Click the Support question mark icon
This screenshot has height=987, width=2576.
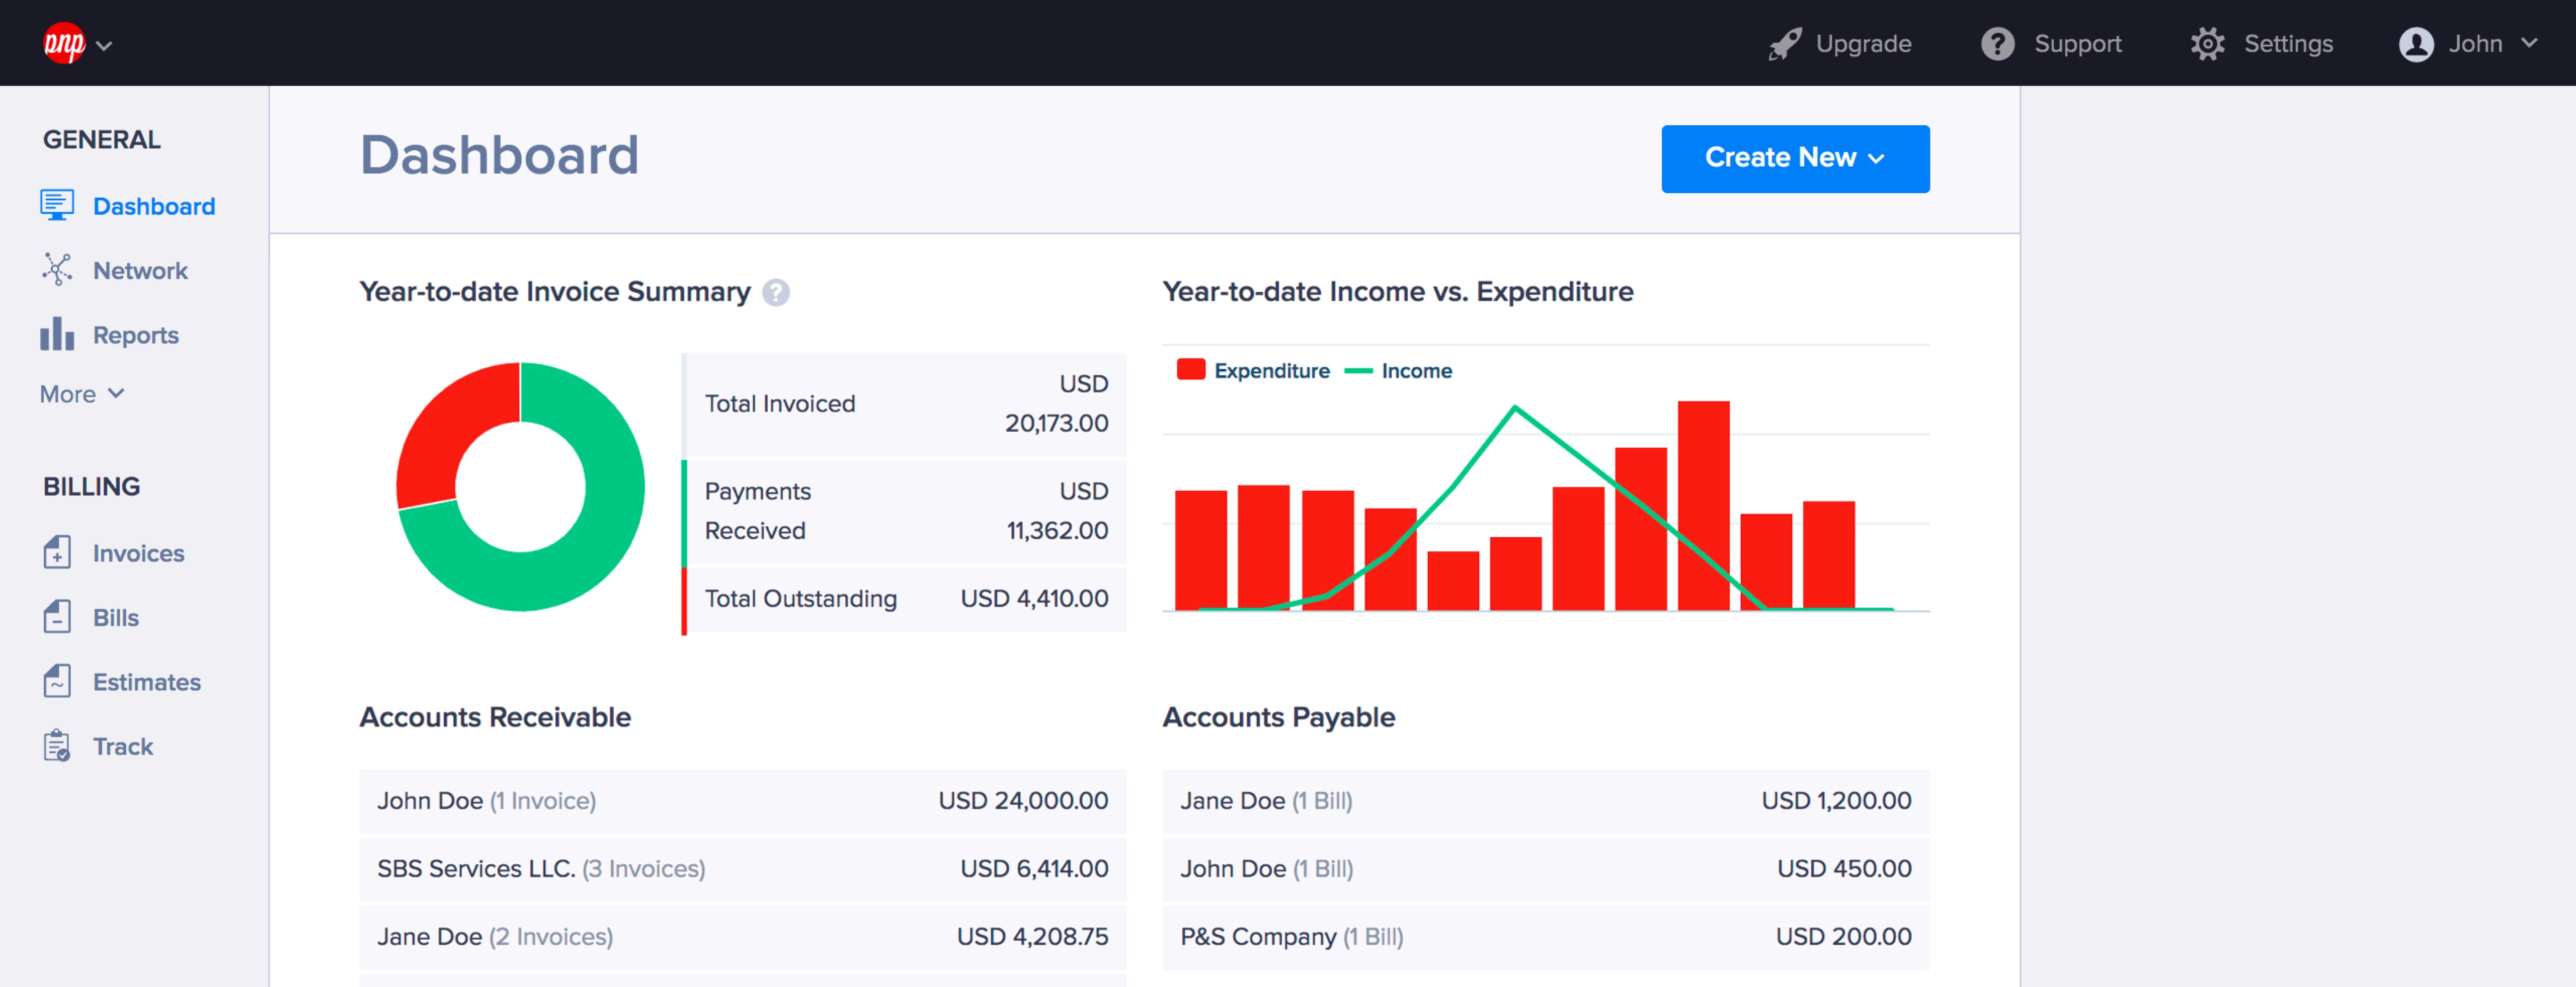click(x=1997, y=43)
